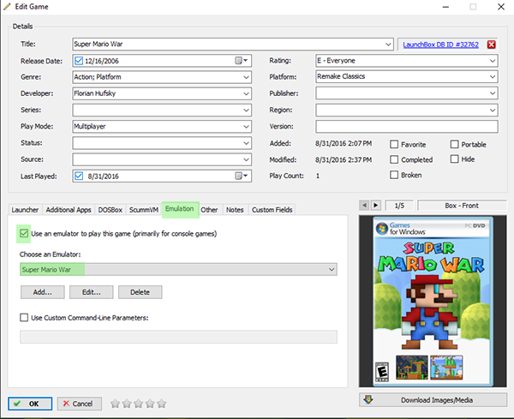Expand the Status dropdown
The height and width of the screenshot is (419, 514).
[x=246, y=143]
